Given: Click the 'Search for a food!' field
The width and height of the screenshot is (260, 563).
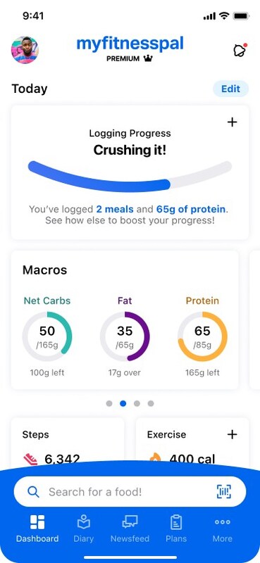Looking at the screenshot, I should coord(130,491).
